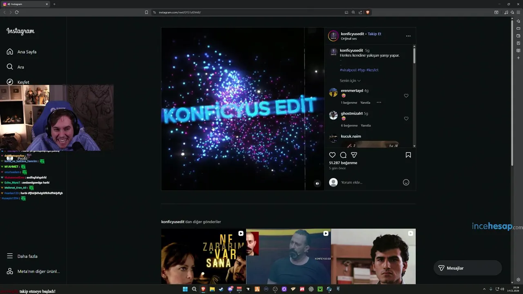
Task: Open the zoom magnifier in address bar
Action: tap(353, 12)
